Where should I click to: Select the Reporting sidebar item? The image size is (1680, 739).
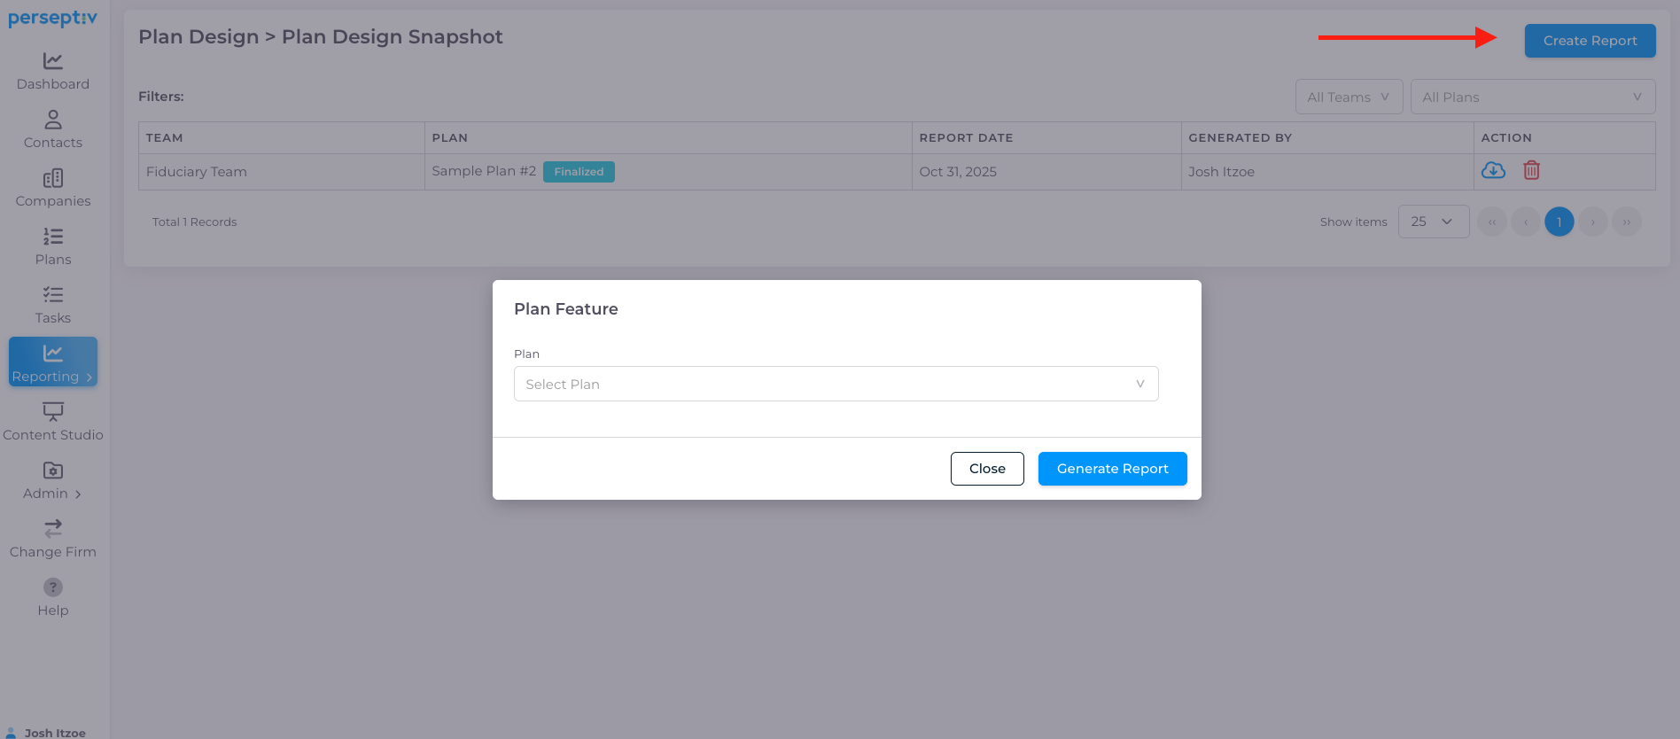(x=53, y=362)
